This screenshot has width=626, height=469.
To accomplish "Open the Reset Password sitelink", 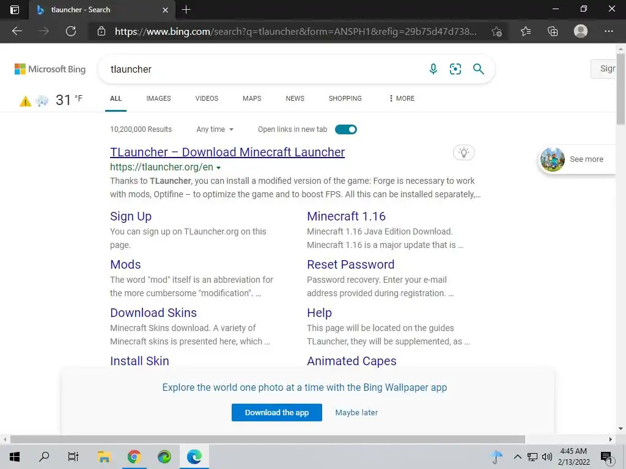I will coord(350,264).
